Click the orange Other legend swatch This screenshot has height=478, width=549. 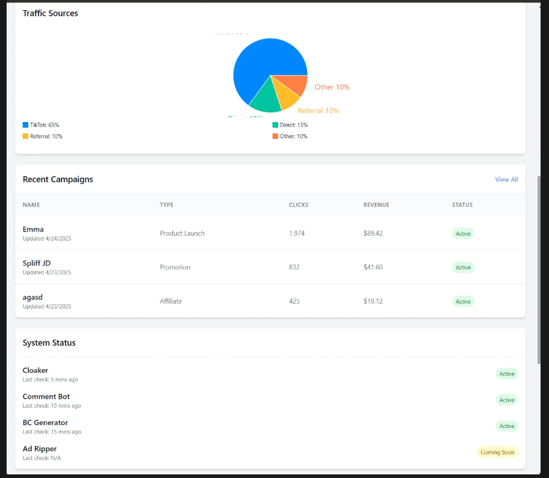(x=275, y=136)
